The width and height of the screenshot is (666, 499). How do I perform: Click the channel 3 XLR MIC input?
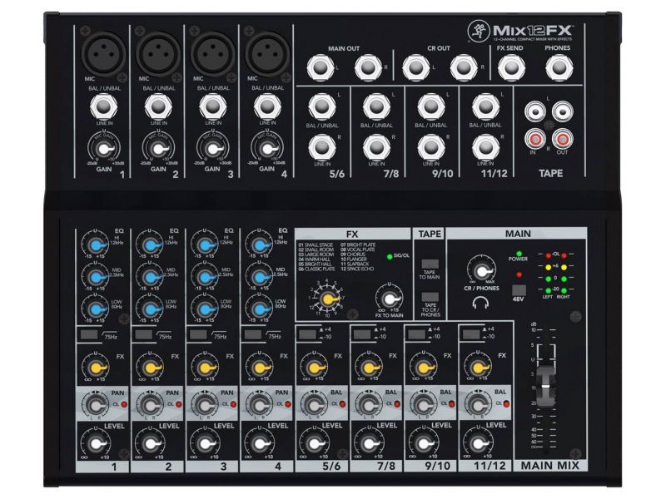click(x=212, y=53)
